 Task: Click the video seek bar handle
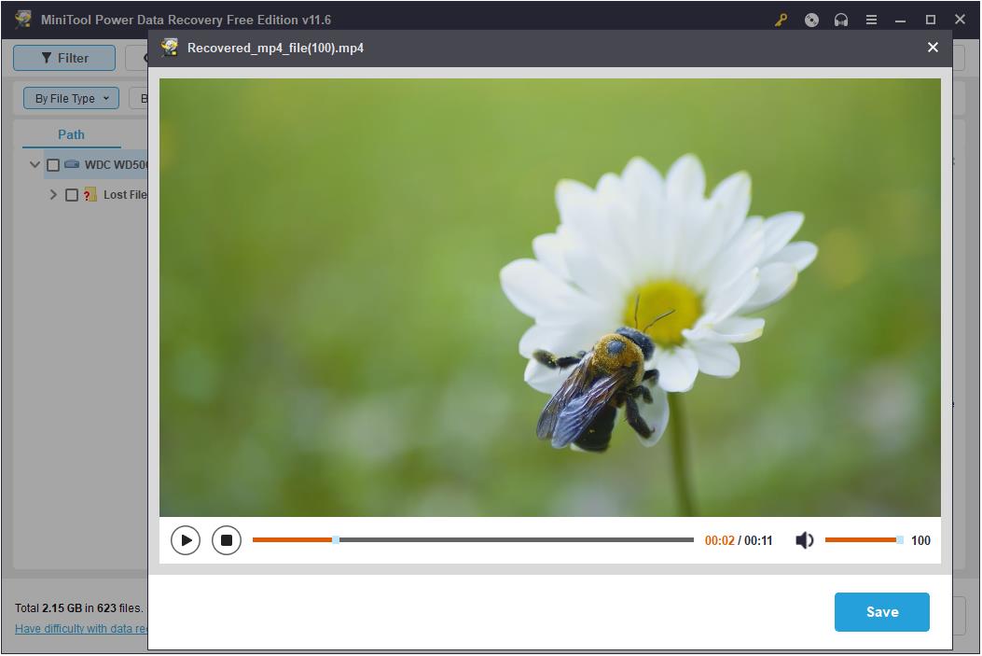point(336,539)
